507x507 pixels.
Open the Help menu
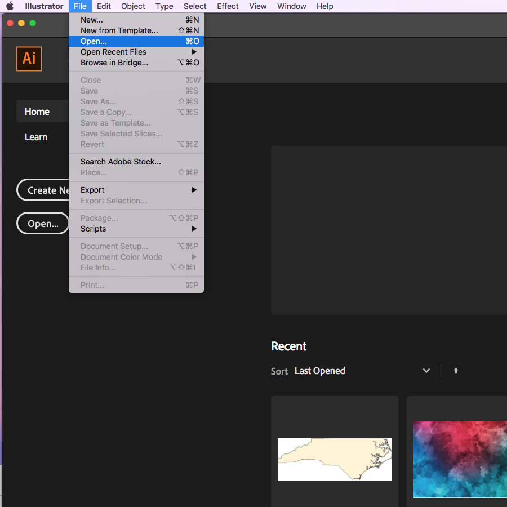click(x=324, y=6)
